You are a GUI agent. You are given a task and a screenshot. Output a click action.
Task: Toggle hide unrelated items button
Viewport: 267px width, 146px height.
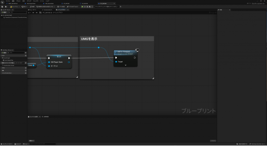tap(45, 7)
